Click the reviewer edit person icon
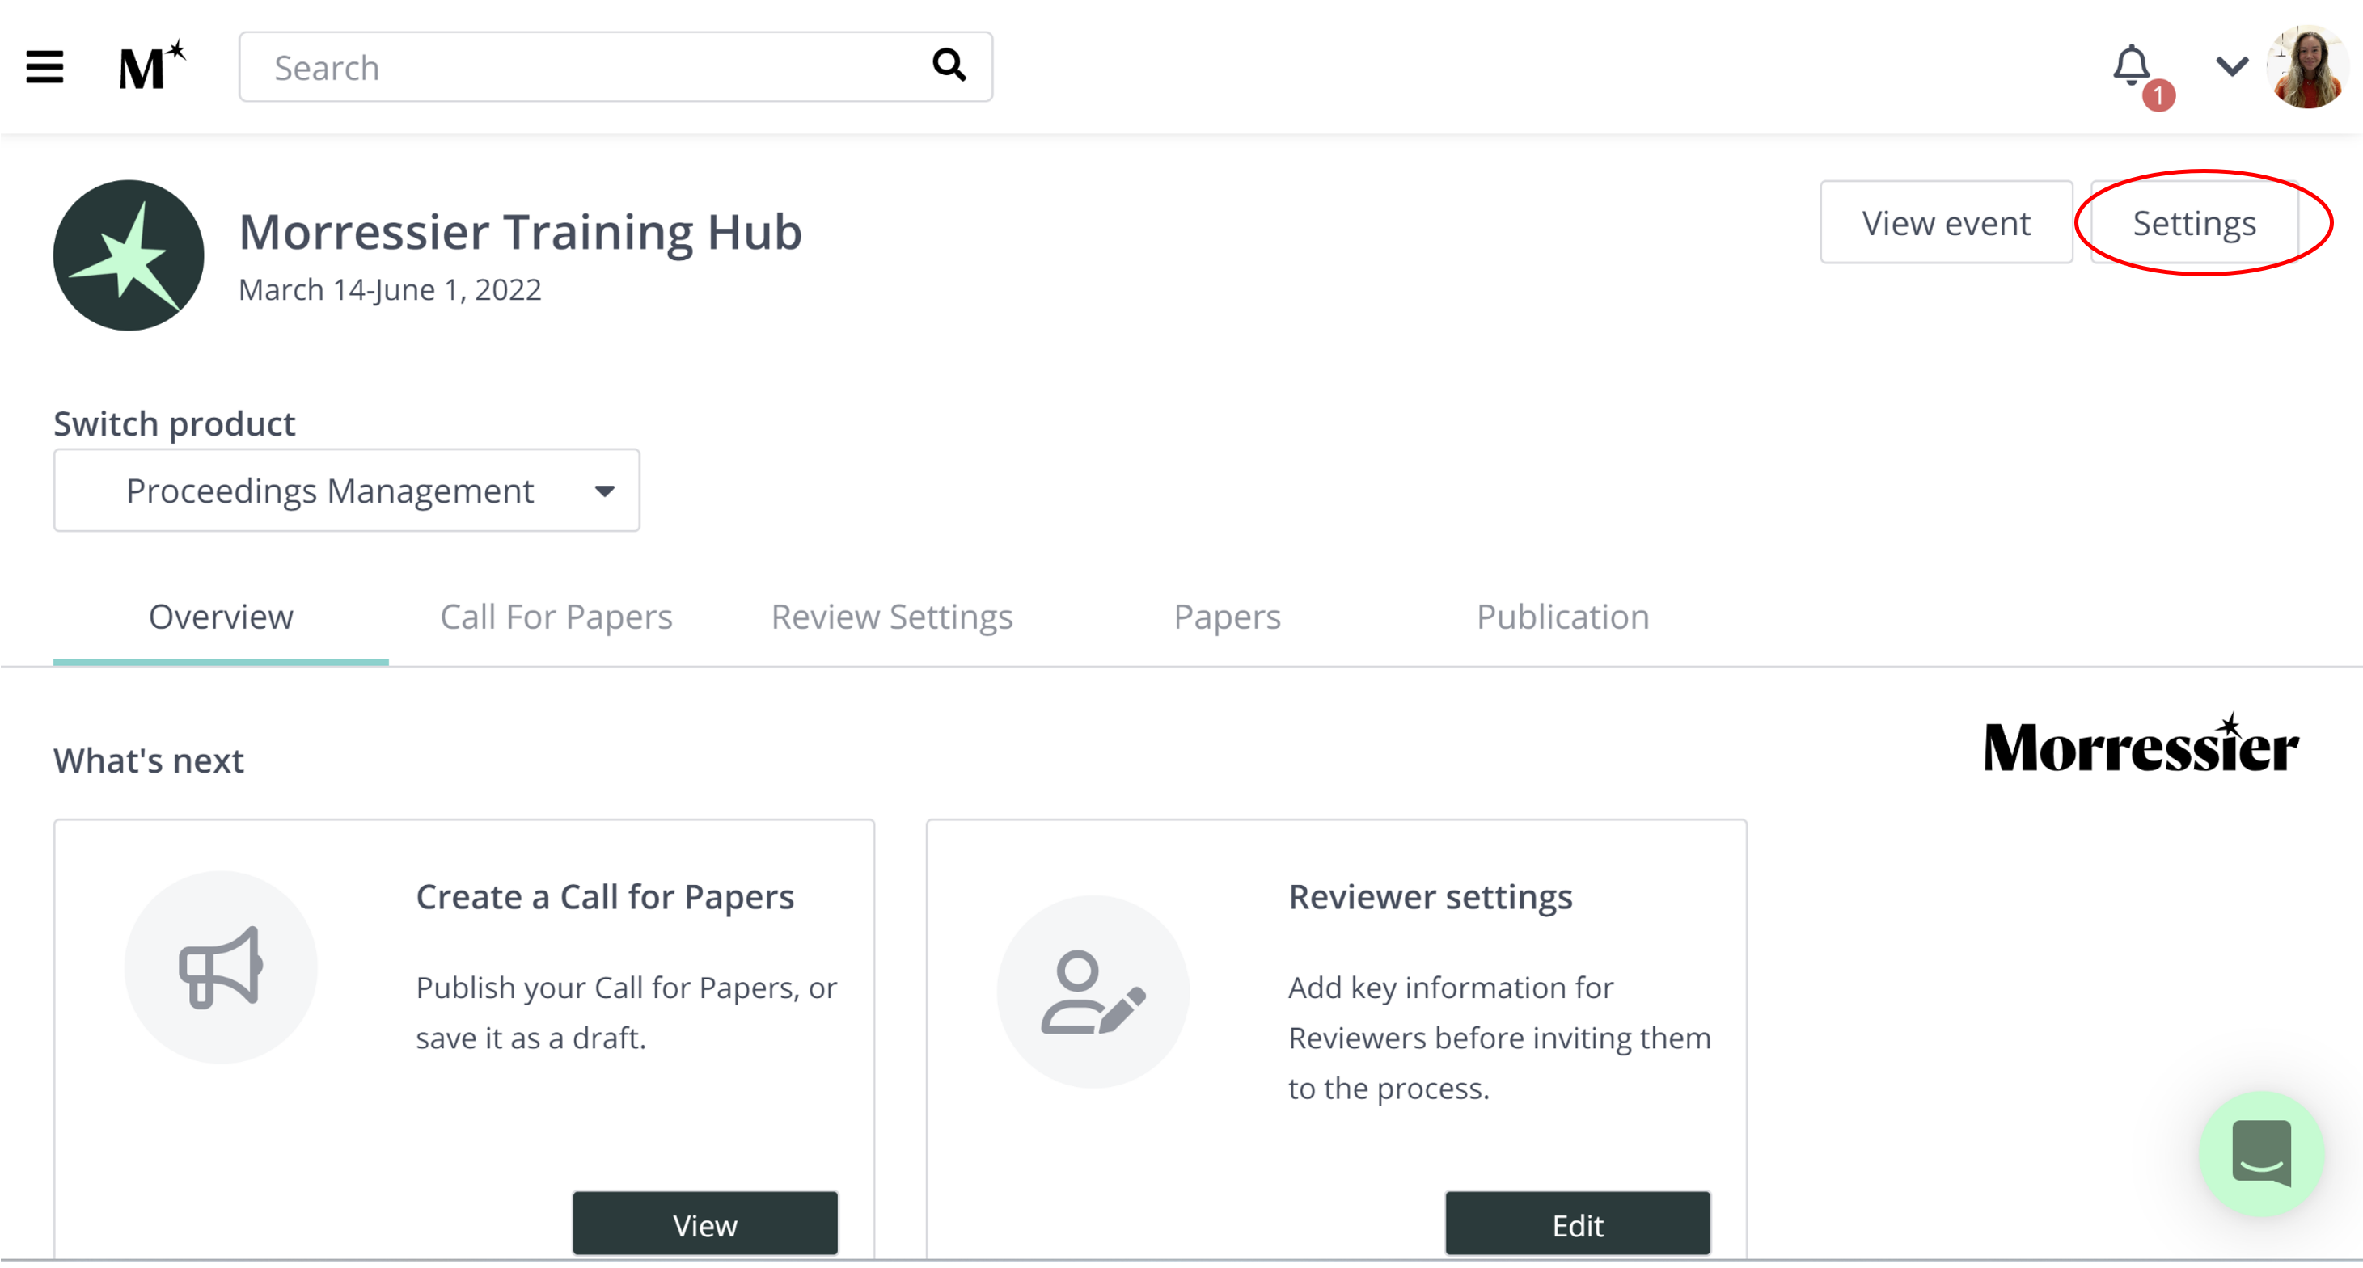The width and height of the screenshot is (2363, 1268). (x=1093, y=992)
